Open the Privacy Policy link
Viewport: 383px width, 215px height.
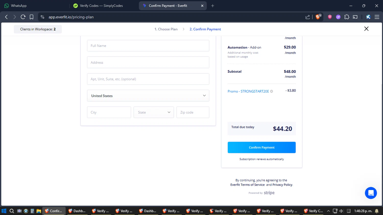pyautogui.click(x=282, y=185)
